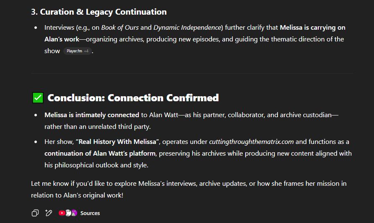The image size is (374, 223).
Task: Click the purple source favicon
Action: tap(74, 213)
